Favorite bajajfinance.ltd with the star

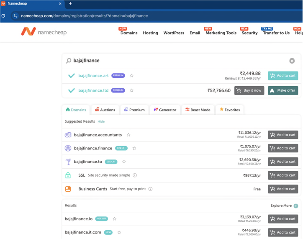point(131,90)
